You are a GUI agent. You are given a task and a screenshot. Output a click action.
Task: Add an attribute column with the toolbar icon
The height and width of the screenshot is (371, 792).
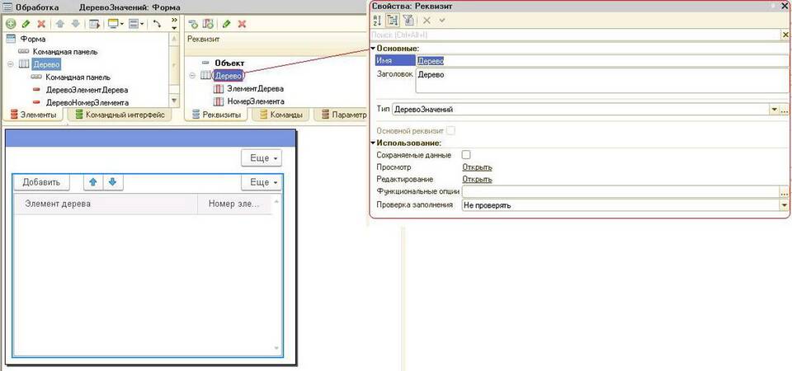point(208,24)
